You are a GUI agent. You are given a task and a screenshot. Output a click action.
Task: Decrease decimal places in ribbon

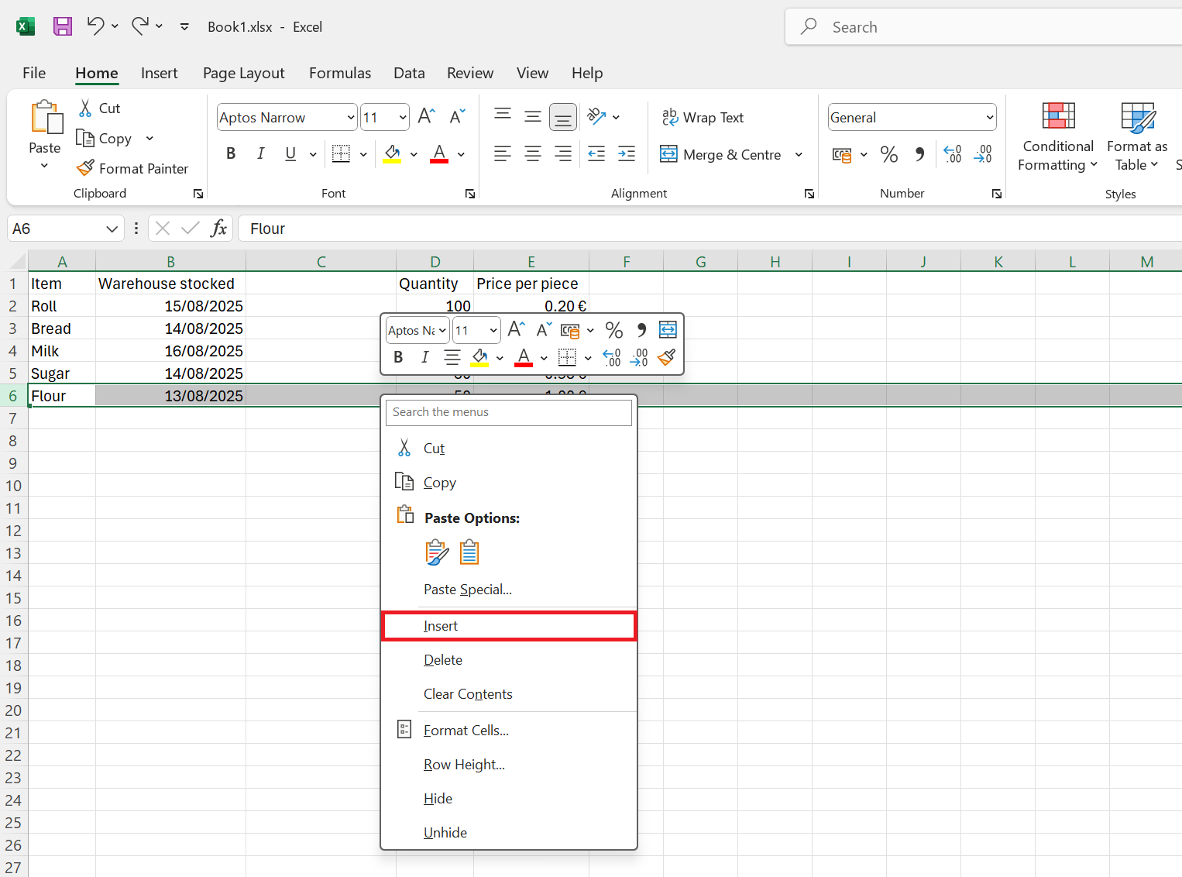(x=983, y=154)
